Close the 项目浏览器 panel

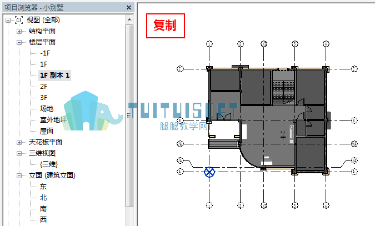[x=129, y=8]
